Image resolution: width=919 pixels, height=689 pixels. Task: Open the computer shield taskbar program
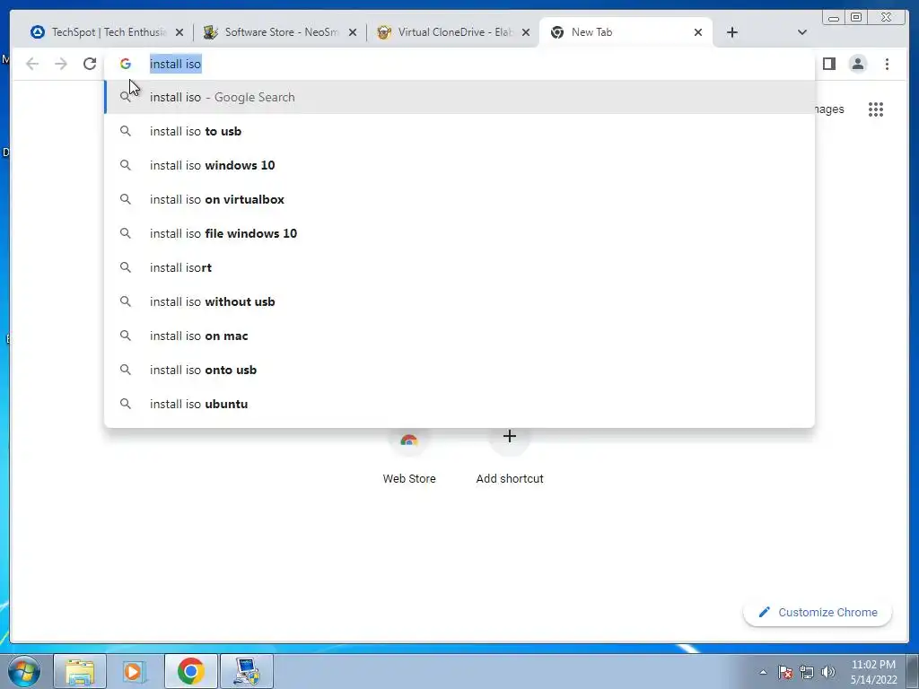click(x=246, y=671)
